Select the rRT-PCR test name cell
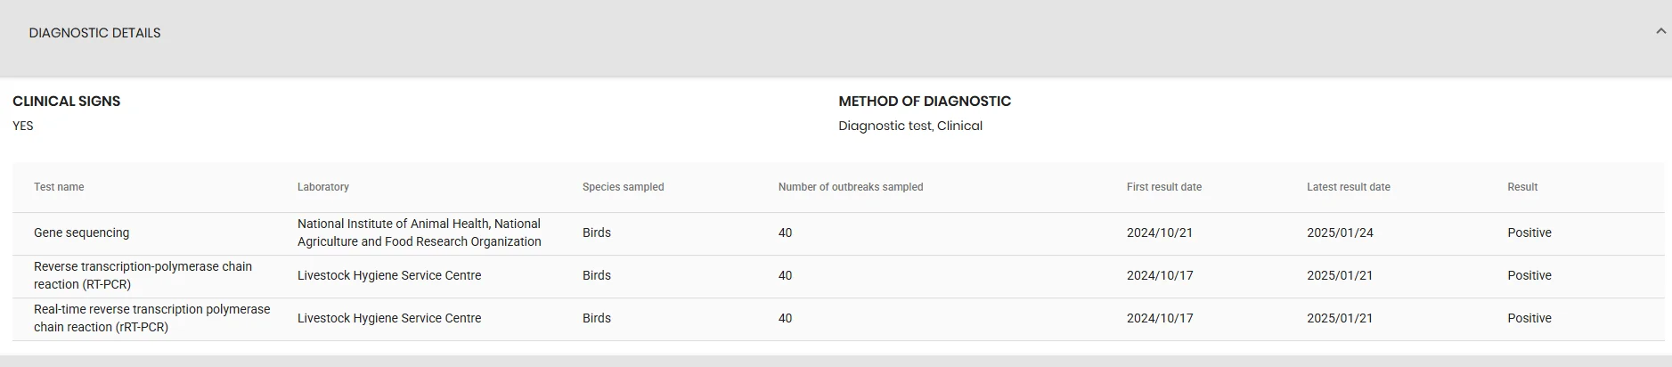 (x=151, y=318)
